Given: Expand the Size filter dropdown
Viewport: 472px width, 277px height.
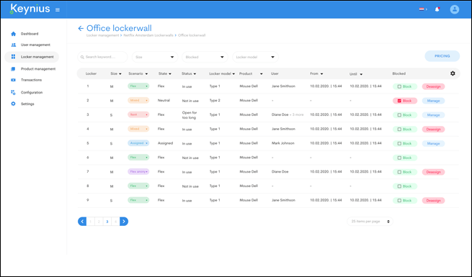Looking at the screenshot, I should [x=155, y=57].
